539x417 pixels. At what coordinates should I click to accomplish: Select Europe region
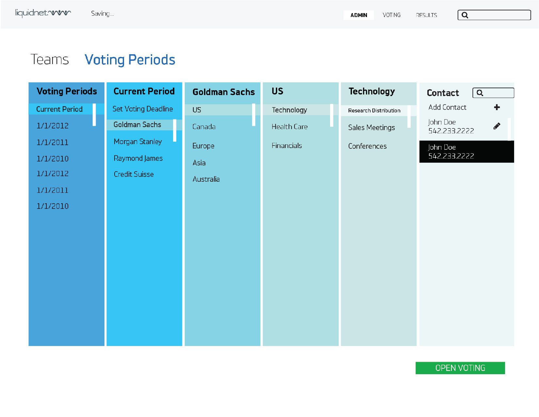[x=203, y=146]
